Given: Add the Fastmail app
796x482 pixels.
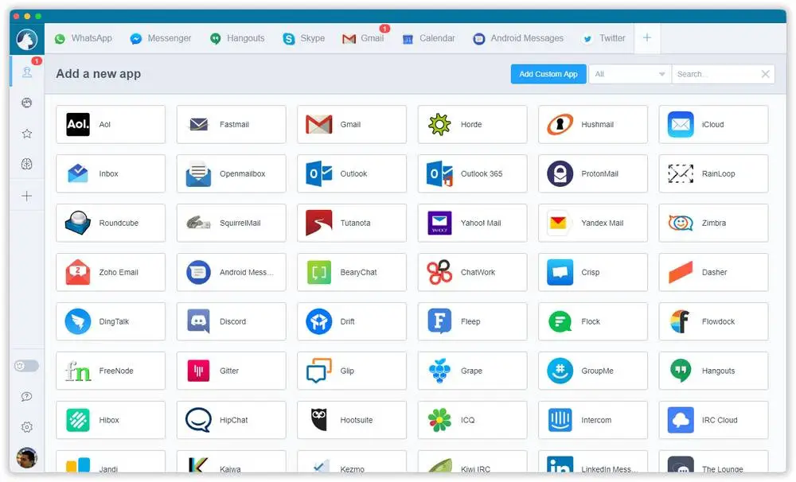Looking at the screenshot, I should [x=231, y=124].
